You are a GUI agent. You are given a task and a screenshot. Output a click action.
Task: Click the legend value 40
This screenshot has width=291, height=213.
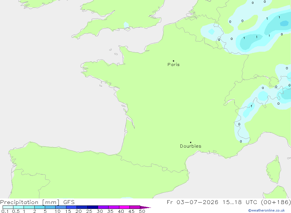click(x=121, y=211)
